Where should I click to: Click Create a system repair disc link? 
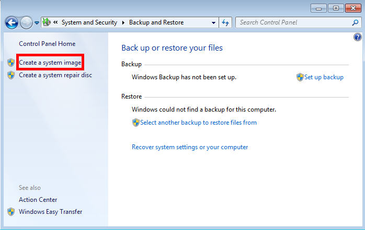55,75
